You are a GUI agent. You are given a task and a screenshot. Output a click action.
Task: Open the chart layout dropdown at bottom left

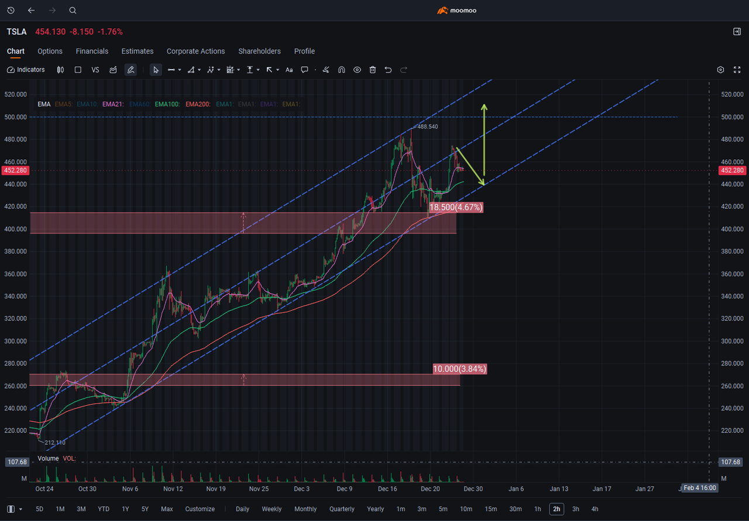(x=15, y=509)
